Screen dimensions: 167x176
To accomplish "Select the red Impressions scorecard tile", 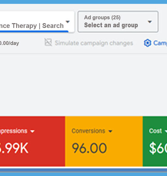I will click(33, 141).
